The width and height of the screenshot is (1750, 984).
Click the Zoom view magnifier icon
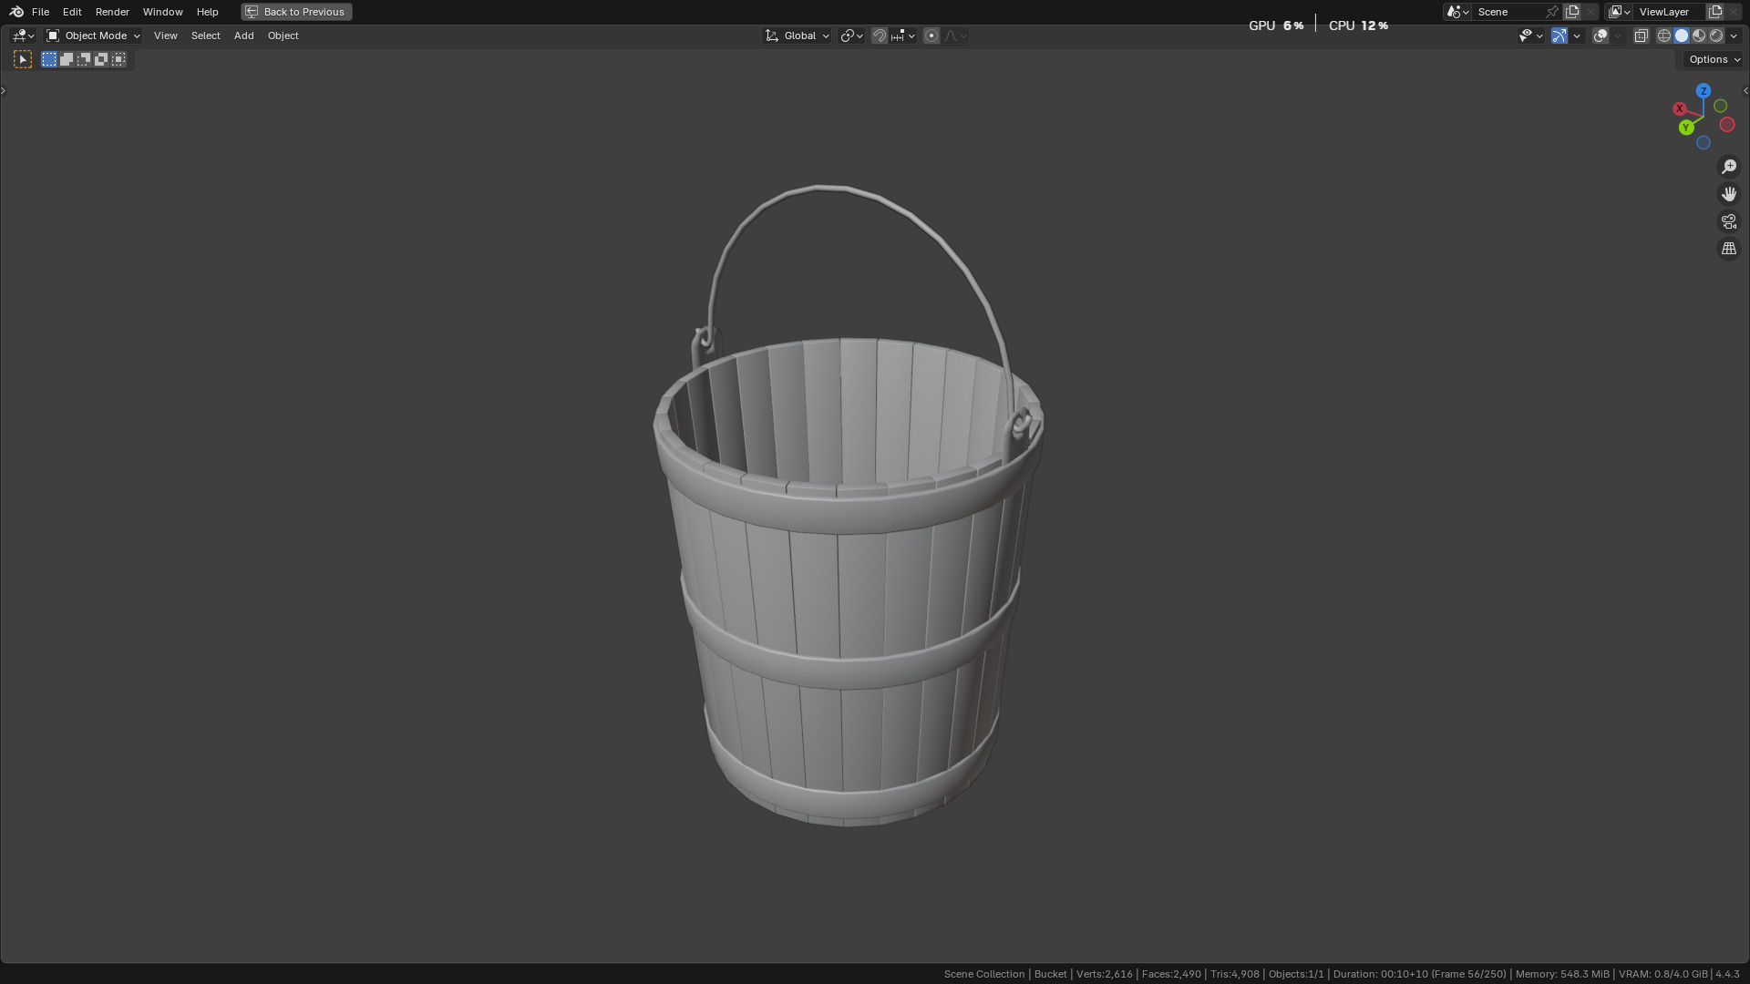[1729, 167]
